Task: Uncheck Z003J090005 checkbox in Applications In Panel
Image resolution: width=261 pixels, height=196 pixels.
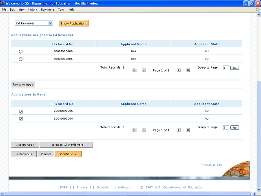Action: pos(21,111)
